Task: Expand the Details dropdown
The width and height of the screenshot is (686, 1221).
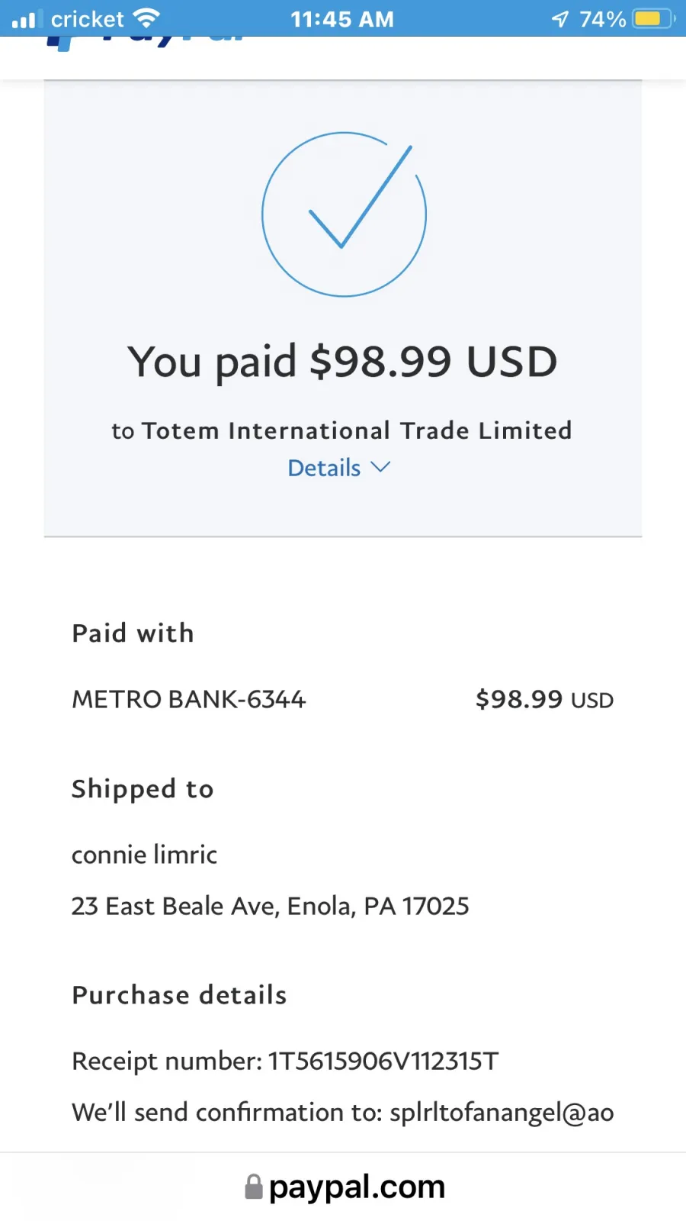Action: 339,468
